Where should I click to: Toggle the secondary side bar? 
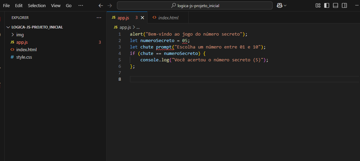coord(344,5)
